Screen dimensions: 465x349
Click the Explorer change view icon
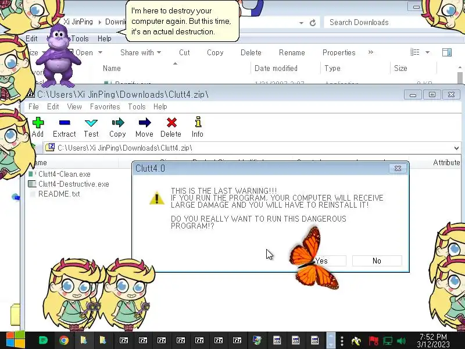coord(414,52)
